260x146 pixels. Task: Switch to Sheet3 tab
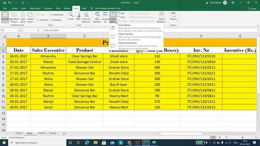(x=42, y=133)
